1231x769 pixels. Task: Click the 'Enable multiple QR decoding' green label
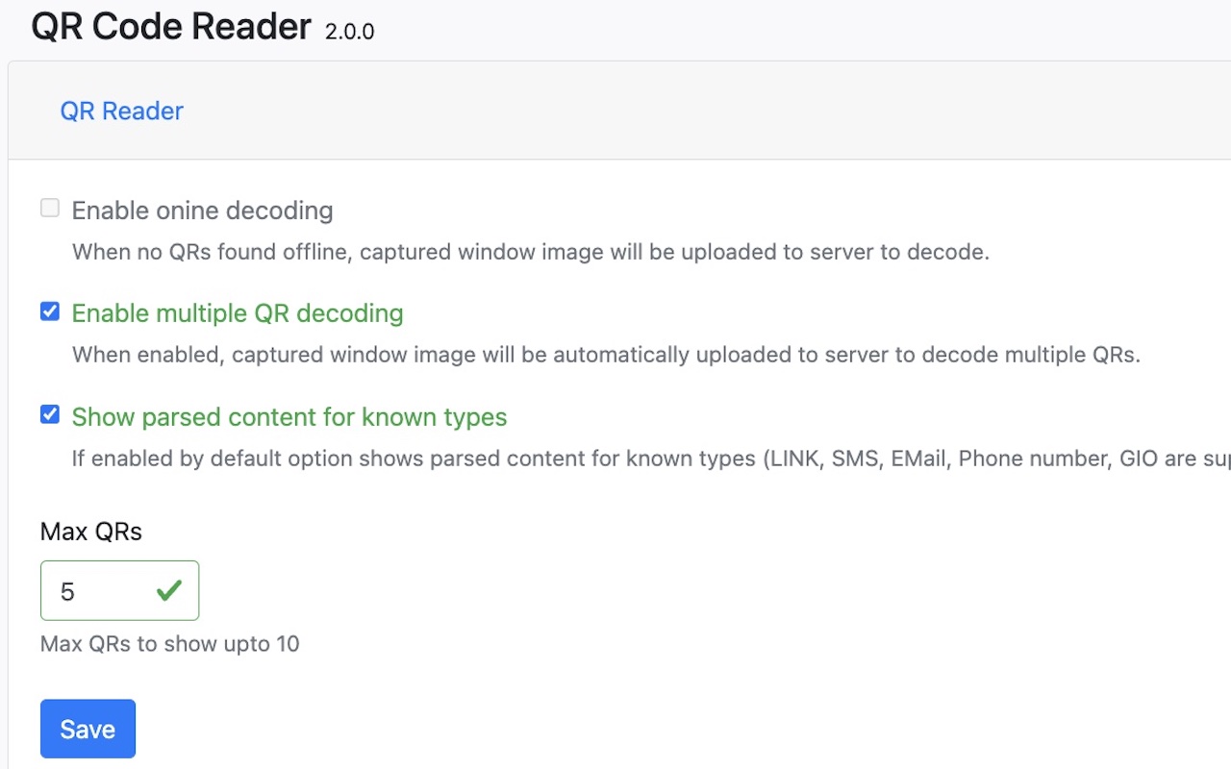(238, 313)
